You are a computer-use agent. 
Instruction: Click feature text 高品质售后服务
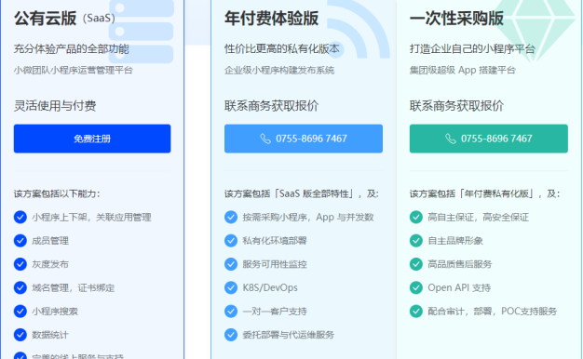460,264
